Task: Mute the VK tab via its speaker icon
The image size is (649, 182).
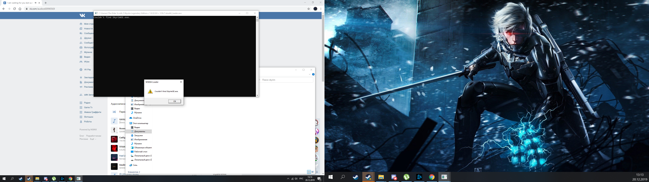Action: click(35, 3)
